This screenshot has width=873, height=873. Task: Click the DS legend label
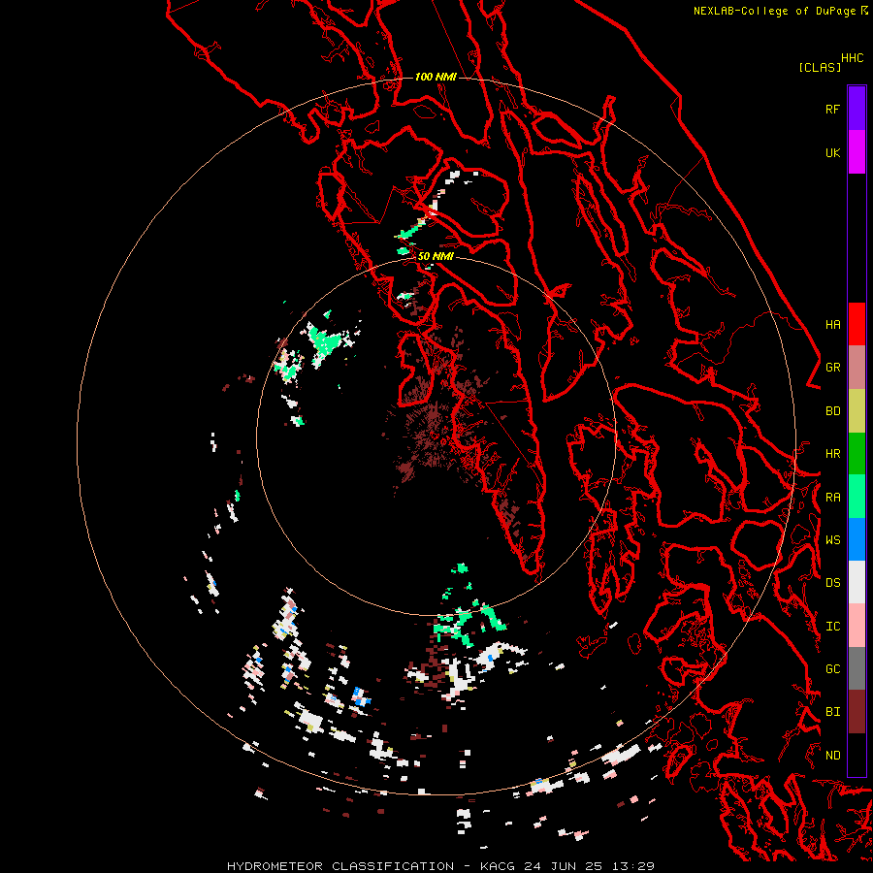click(832, 583)
